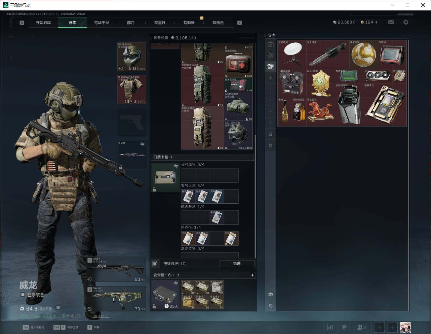Image resolution: width=431 pixels, height=334 pixels.
Task: Open the first warehouse container tab icon
Action: 271,44
